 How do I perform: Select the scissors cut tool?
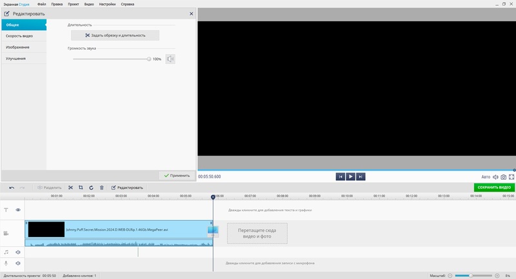click(70, 187)
